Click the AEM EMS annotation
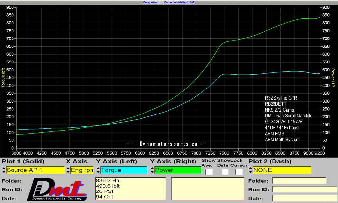The image size is (338, 203). pos(274,134)
